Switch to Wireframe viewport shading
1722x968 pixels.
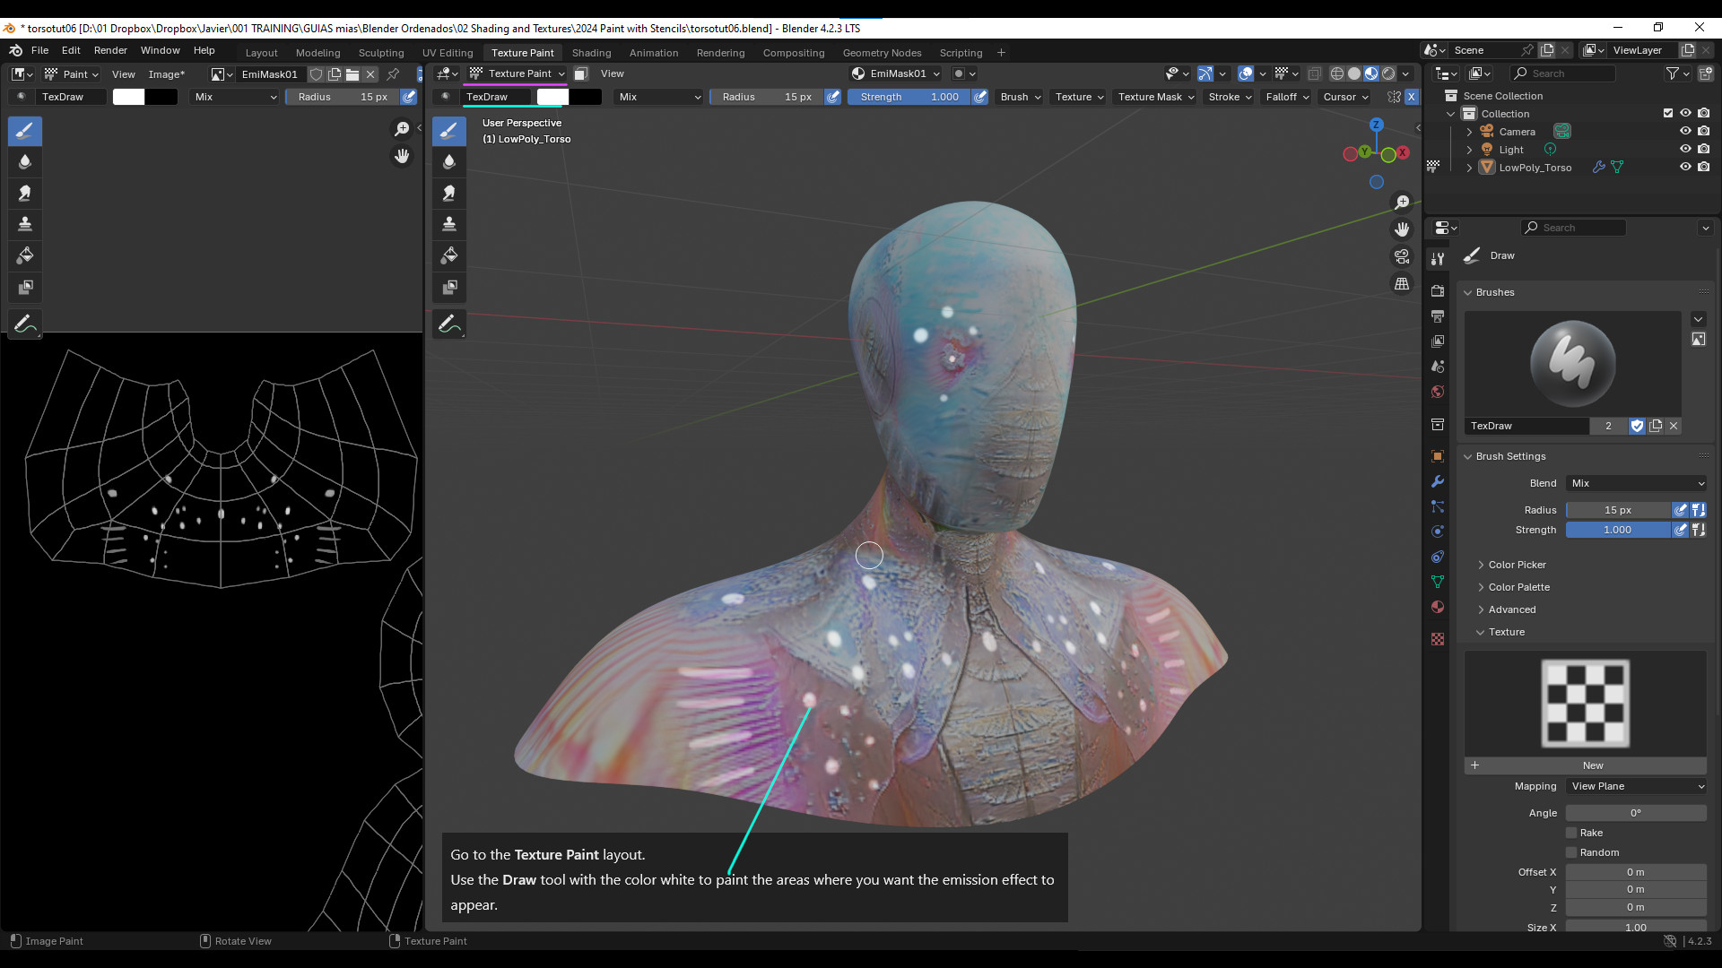tap(1336, 73)
